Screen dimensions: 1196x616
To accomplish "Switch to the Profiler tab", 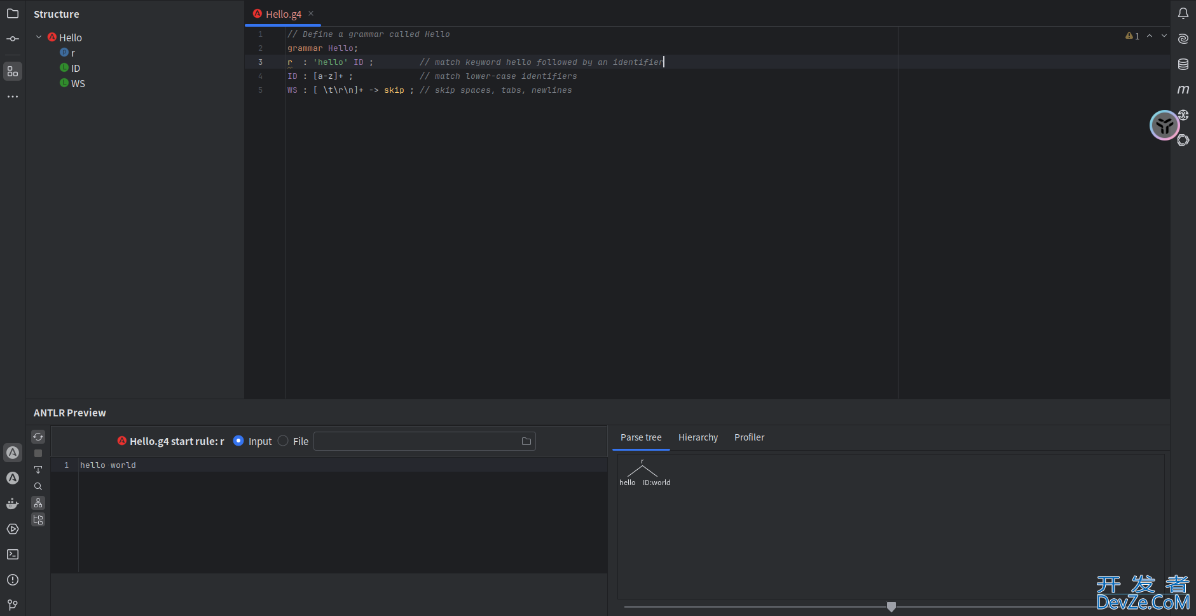I will tap(749, 437).
